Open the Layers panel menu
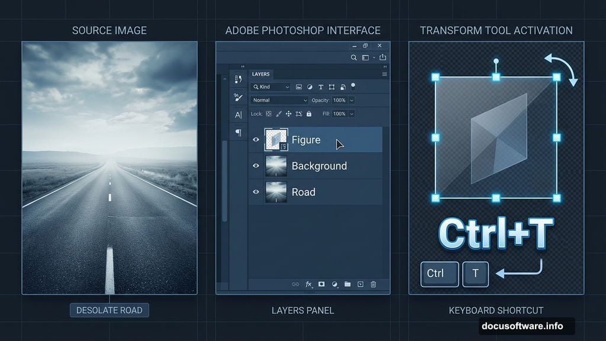Image resolution: width=606 pixels, height=341 pixels. [x=384, y=74]
